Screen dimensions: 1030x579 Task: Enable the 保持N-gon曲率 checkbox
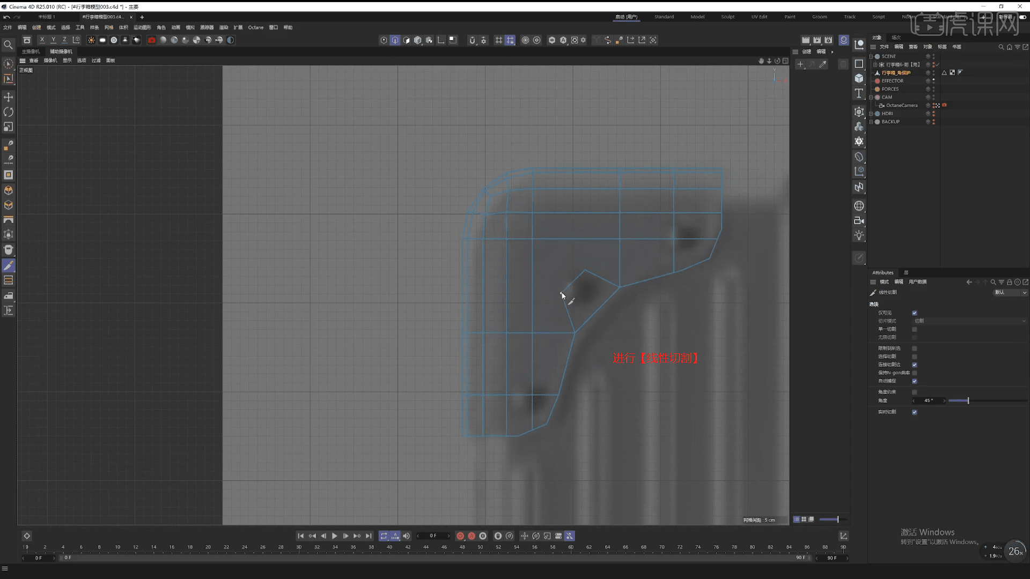tap(915, 373)
